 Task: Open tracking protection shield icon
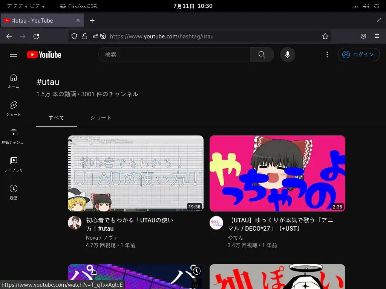(x=74, y=37)
